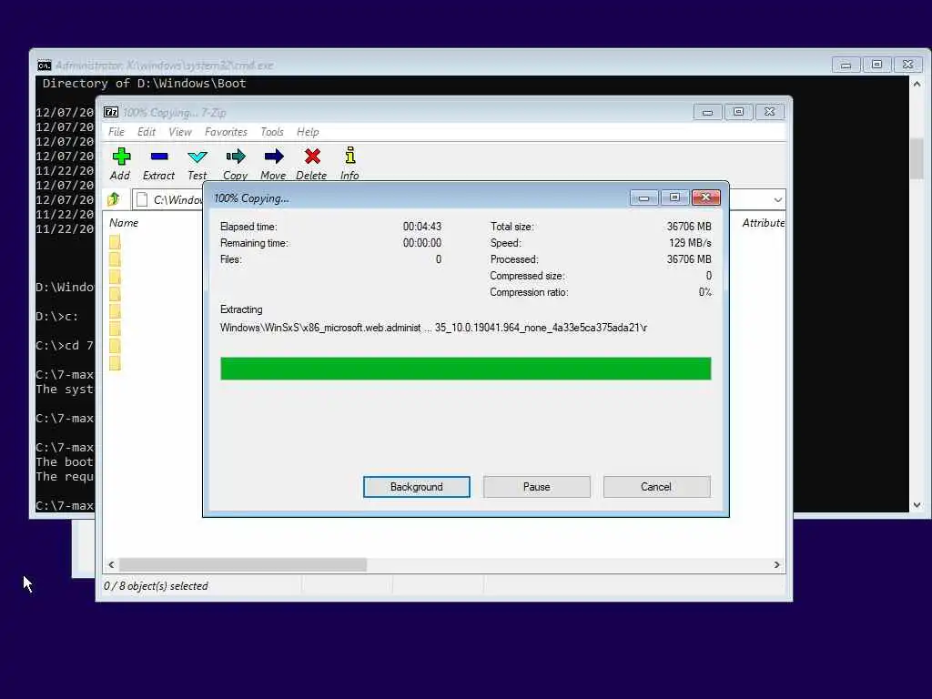This screenshot has width=932, height=699.
Task: Open the File menu in 7-Zip
Action: (x=116, y=132)
